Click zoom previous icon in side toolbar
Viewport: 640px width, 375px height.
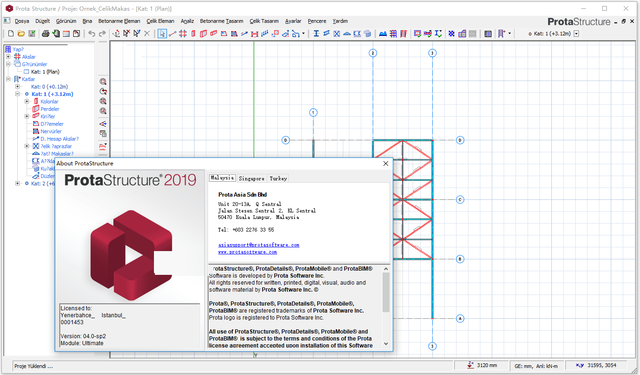pos(103,91)
